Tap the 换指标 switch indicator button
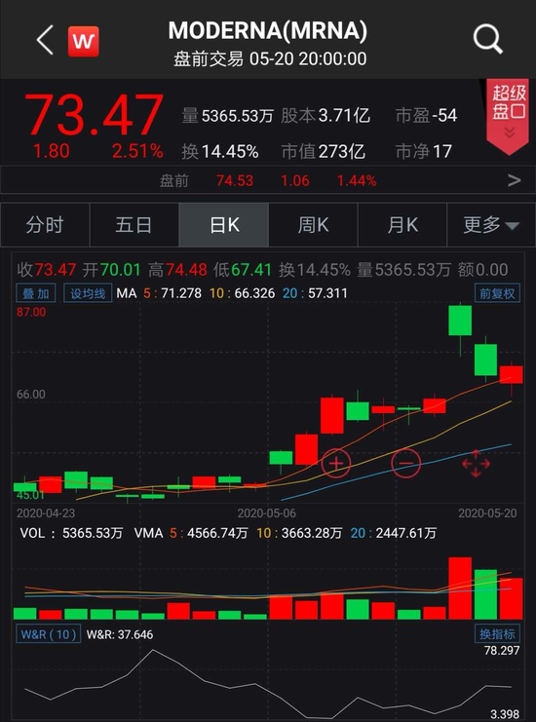The height and width of the screenshot is (722, 536). (x=497, y=634)
